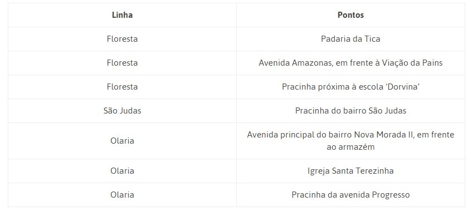Click Olaria beside Igreja Santa Terezinha
The height and width of the screenshot is (211, 473).
(x=122, y=171)
